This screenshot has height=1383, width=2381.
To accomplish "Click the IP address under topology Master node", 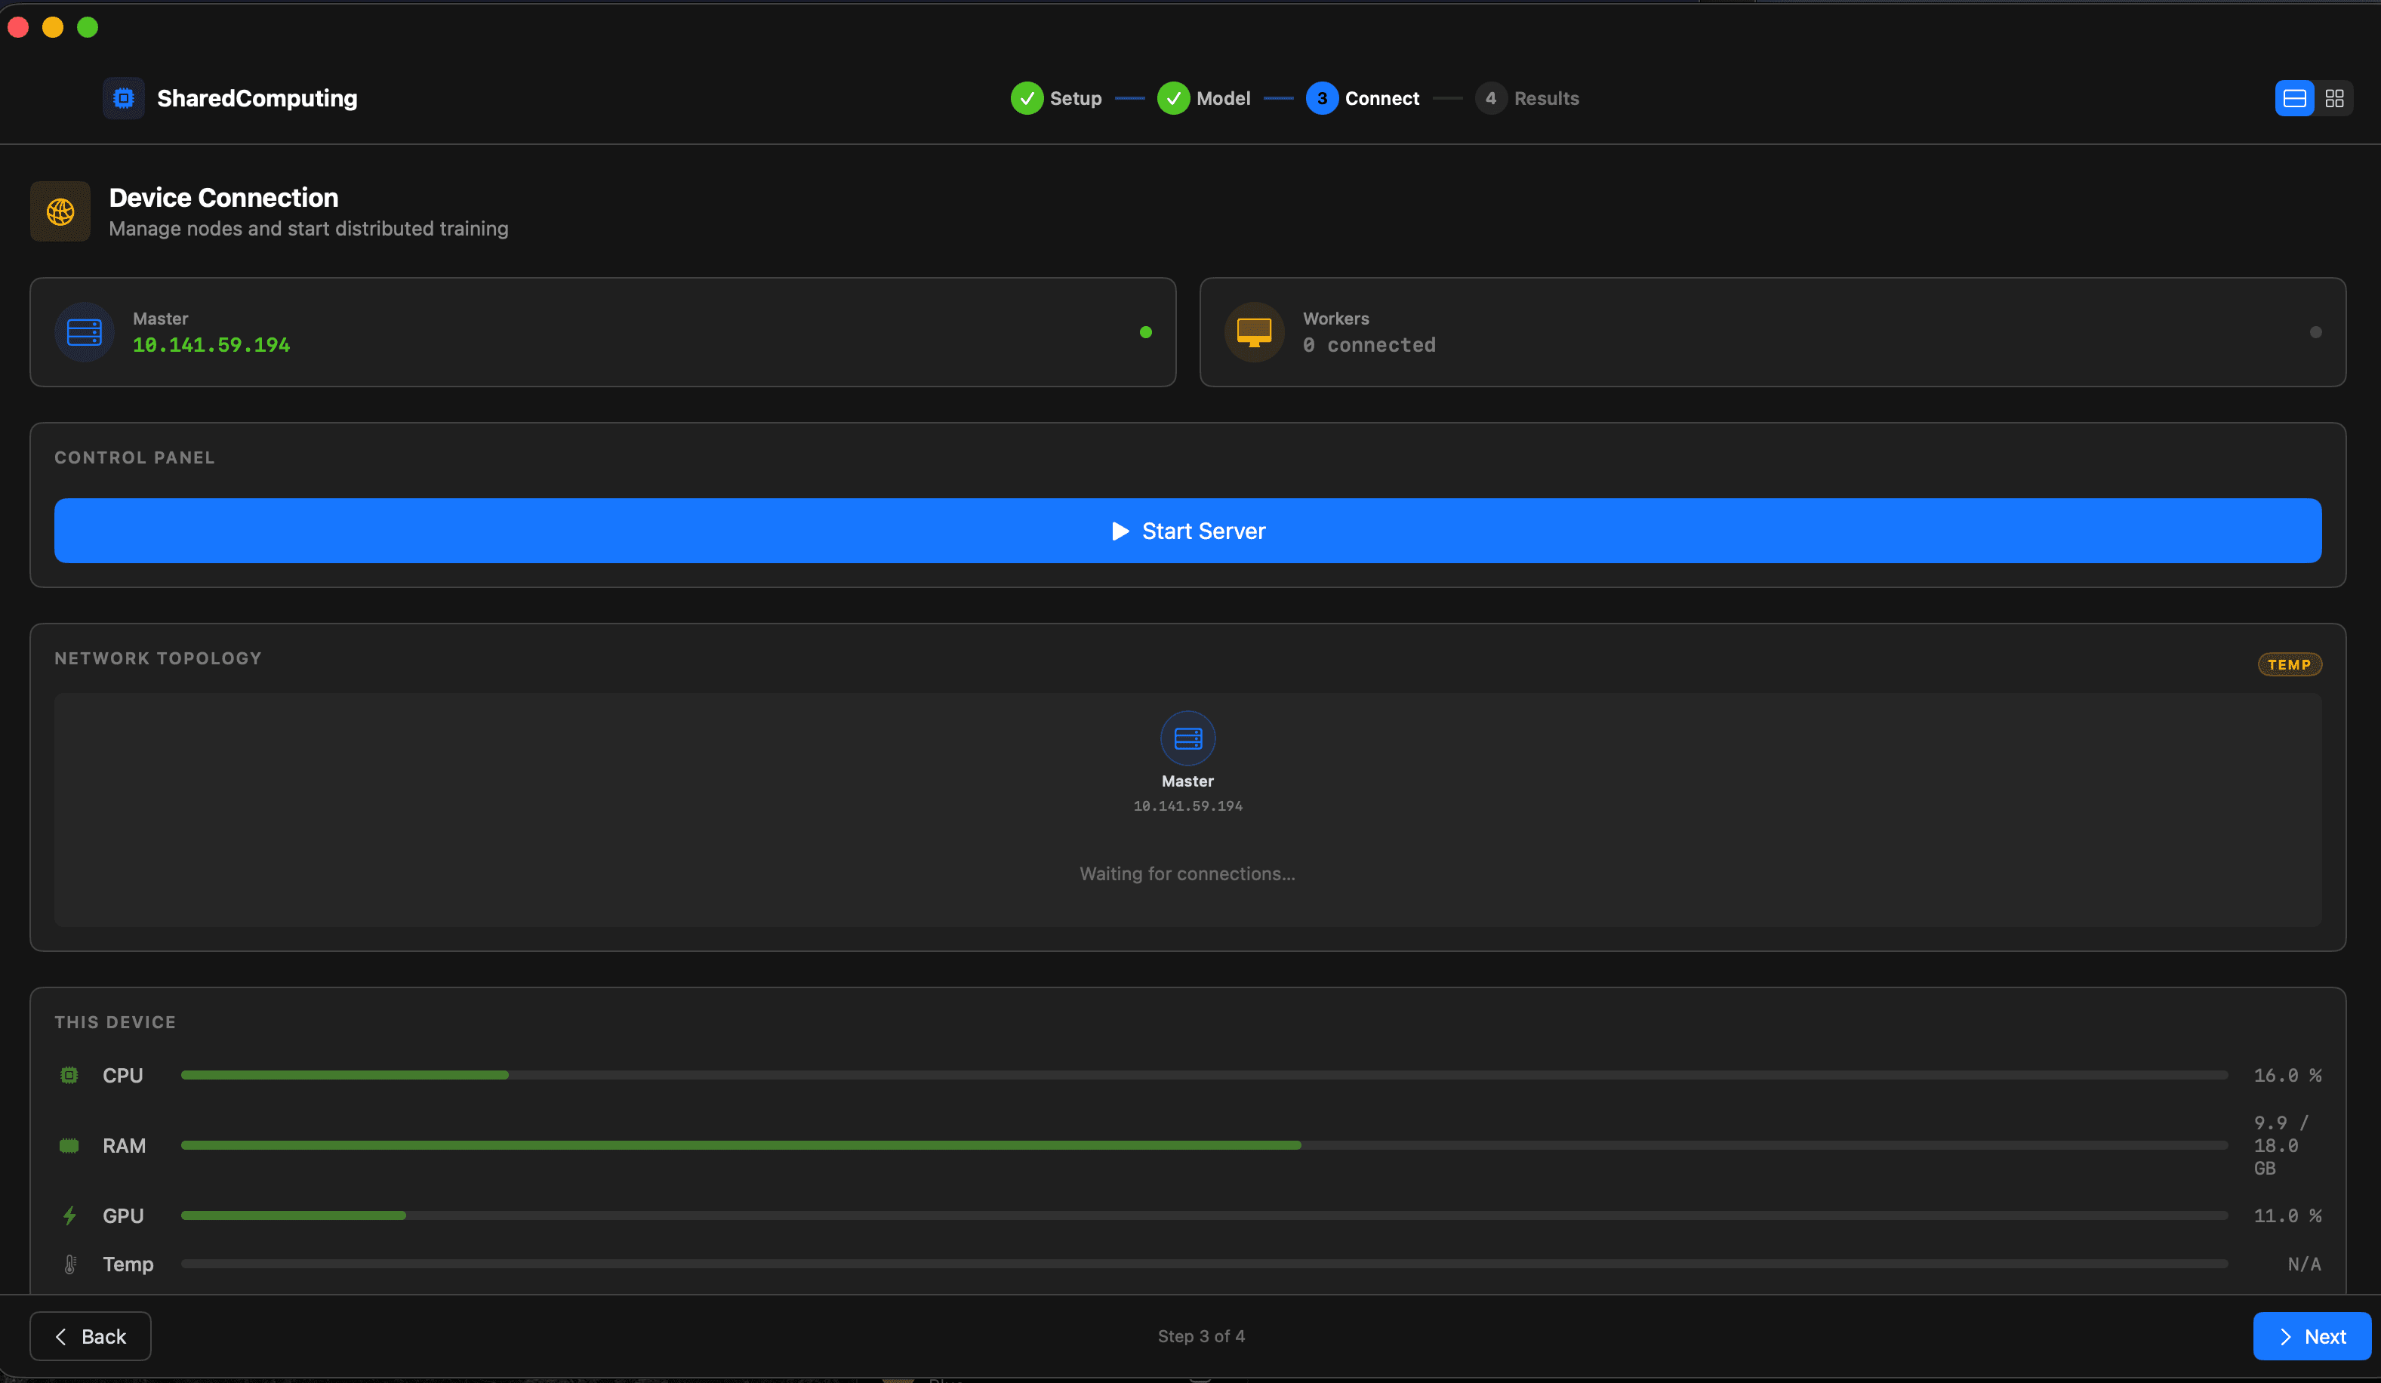I will [1187, 807].
